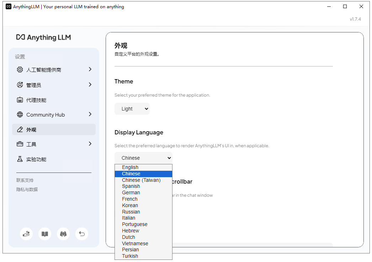372x262 pixels.
Task: Maximize the AnythingLLM window
Action: [345, 6]
